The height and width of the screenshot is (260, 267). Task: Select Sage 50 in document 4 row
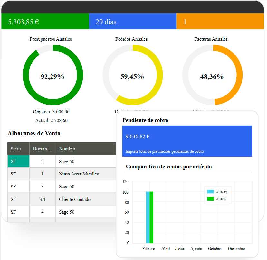pyautogui.click(x=67, y=212)
